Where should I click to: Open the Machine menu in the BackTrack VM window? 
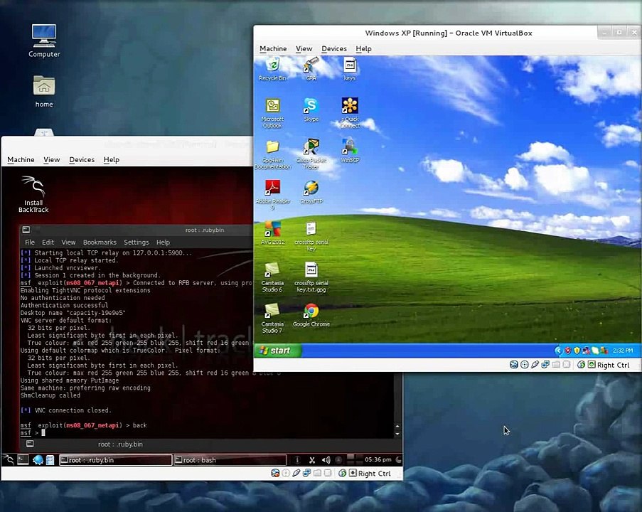[21, 160]
